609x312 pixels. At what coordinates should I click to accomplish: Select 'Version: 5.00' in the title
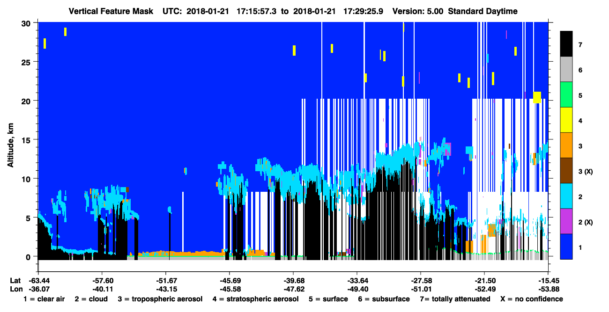click(418, 11)
